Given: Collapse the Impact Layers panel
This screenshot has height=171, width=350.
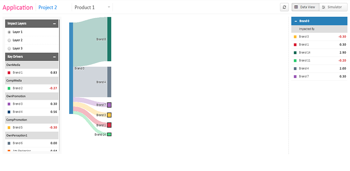Looking at the screenshot, I should point(54,24).
